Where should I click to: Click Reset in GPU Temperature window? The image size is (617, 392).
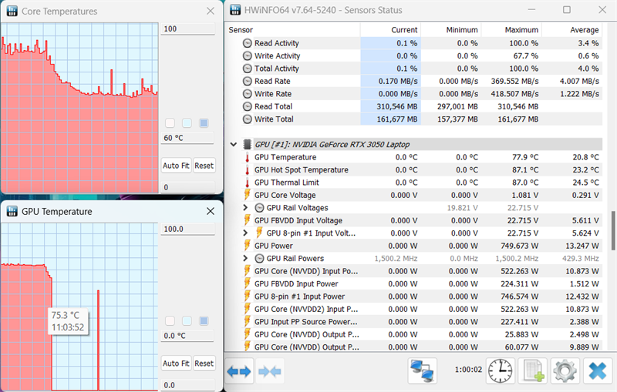pos(204,364)
